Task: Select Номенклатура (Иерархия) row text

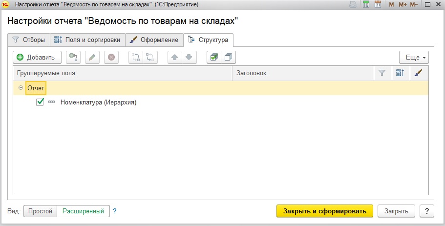Action: (x=99, y=103)
